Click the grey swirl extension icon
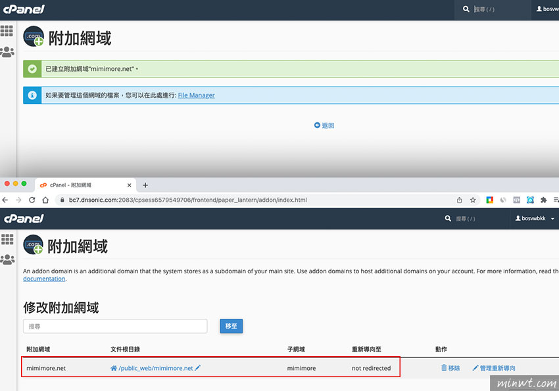The width and height of the screenshot is (559, 391). (x=503, y=200)
